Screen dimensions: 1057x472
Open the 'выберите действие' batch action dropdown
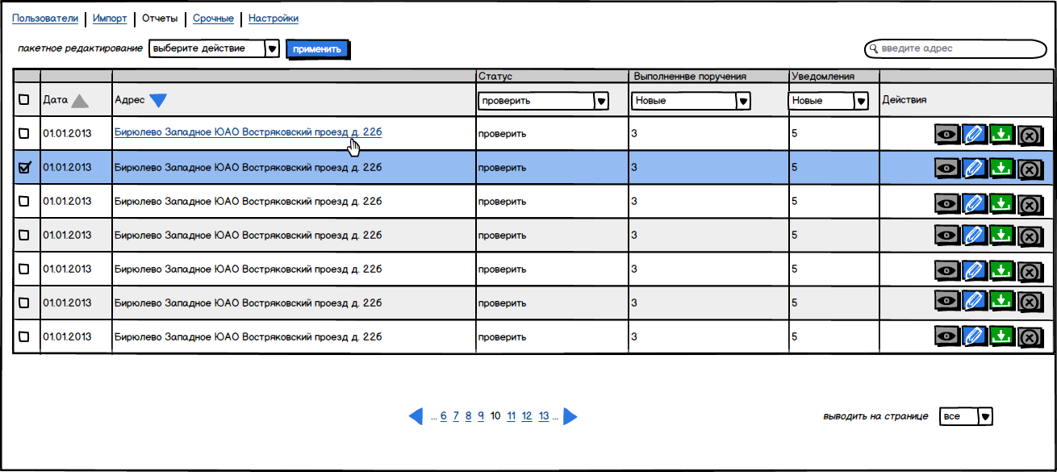[x=214, y=49]
